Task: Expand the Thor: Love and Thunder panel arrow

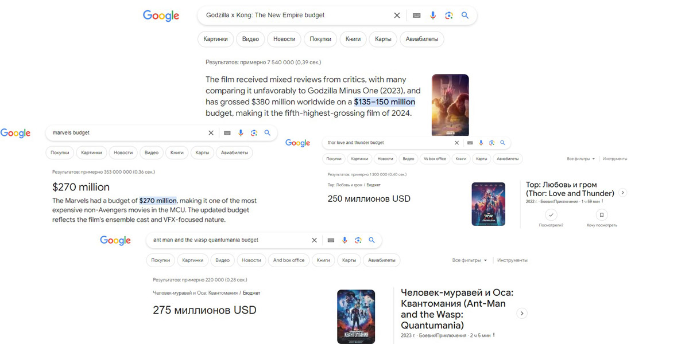Action: (623, 193)
